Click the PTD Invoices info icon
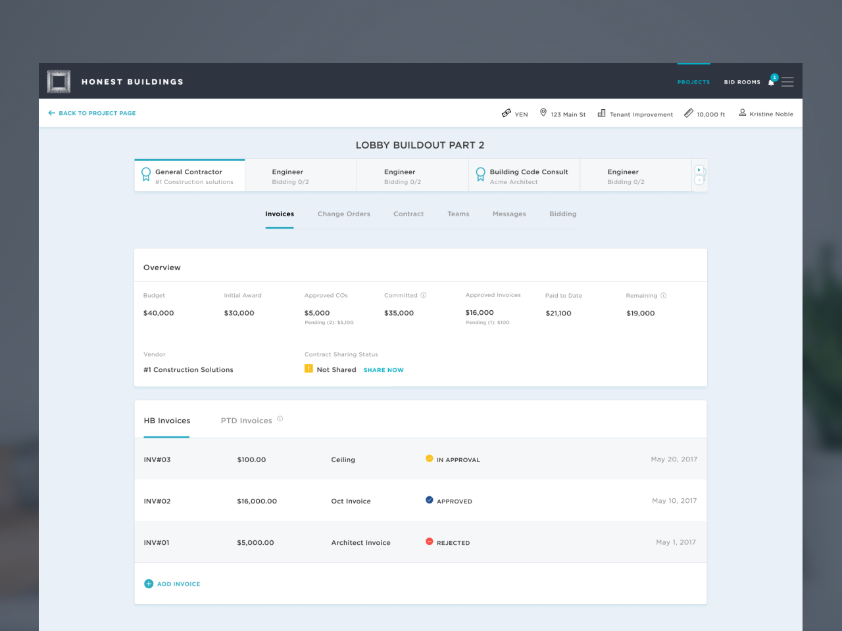 point(280,419)
